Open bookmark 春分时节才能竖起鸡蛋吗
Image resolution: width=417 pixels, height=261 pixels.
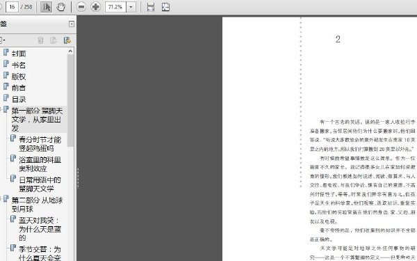click(x=40, y=144)
